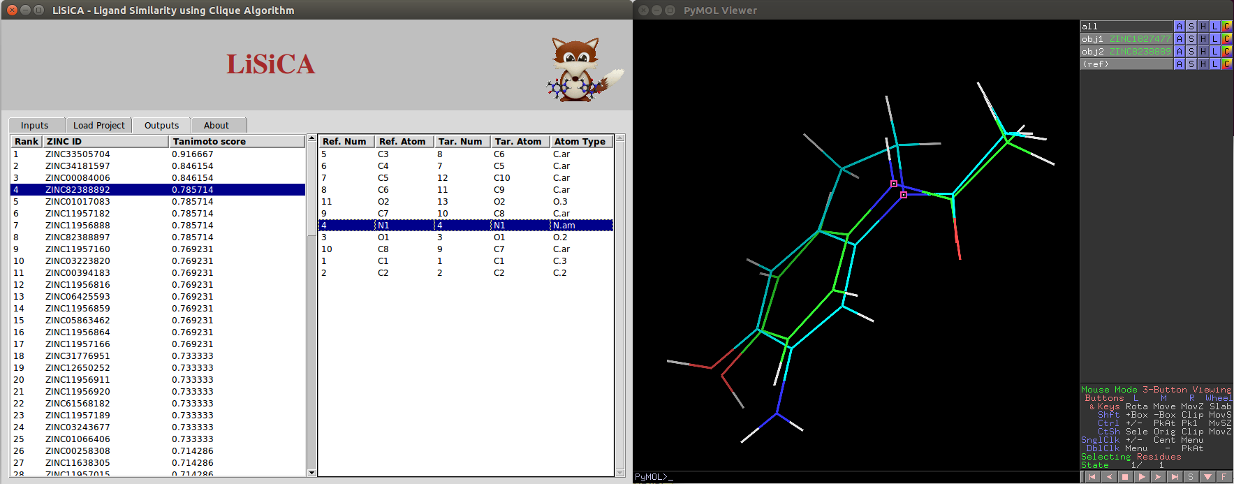
Task: Toggle visibility of obj1 ZINC1827477 object
Action: (x=1126, y=39)
